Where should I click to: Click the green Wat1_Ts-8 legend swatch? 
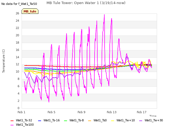65,121
